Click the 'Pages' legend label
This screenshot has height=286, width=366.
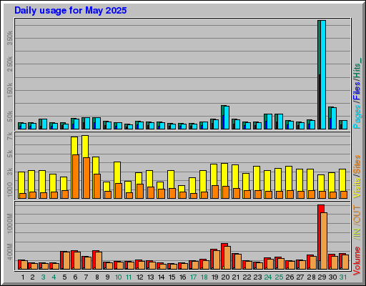coord(357,117)
